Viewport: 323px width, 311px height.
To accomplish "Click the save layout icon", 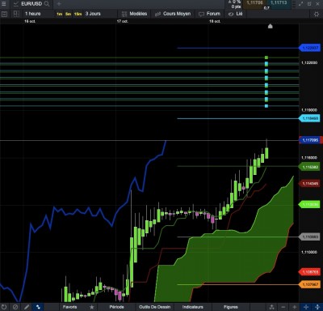I will [4, 14].
